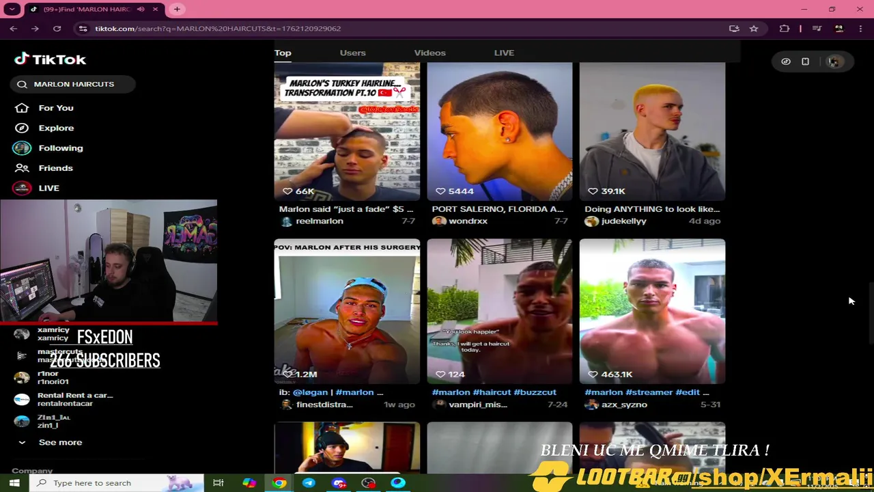Switch to the Top results tab

[x=283, y=53]
